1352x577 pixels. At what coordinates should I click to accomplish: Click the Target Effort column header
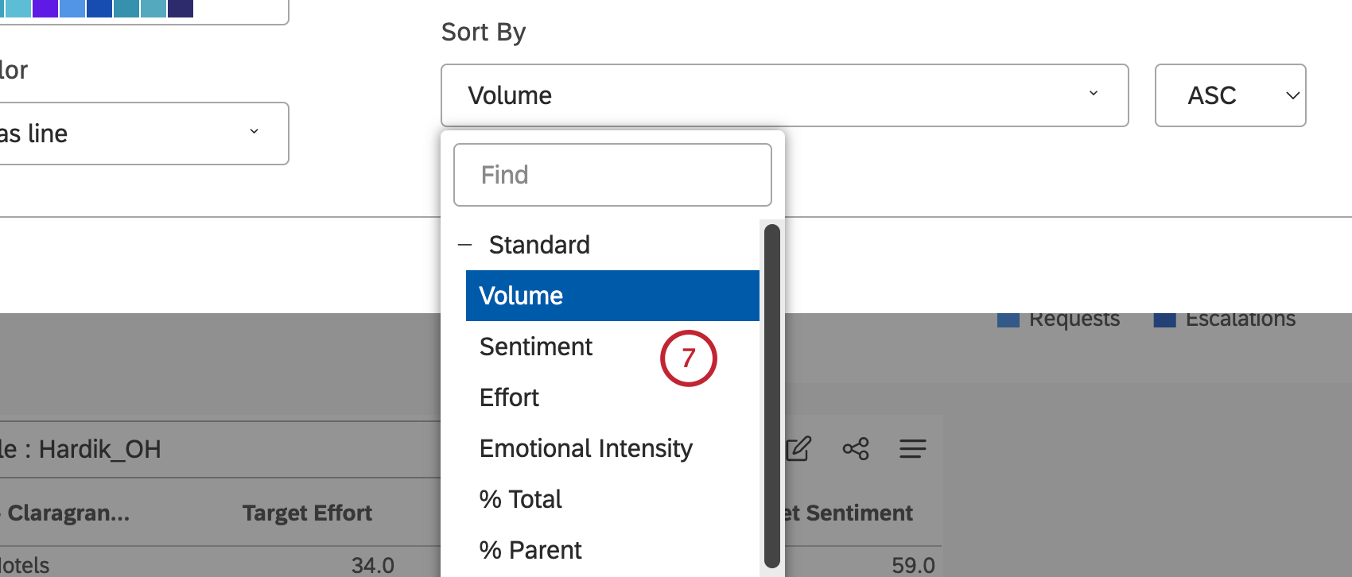[x=307, y=513]
